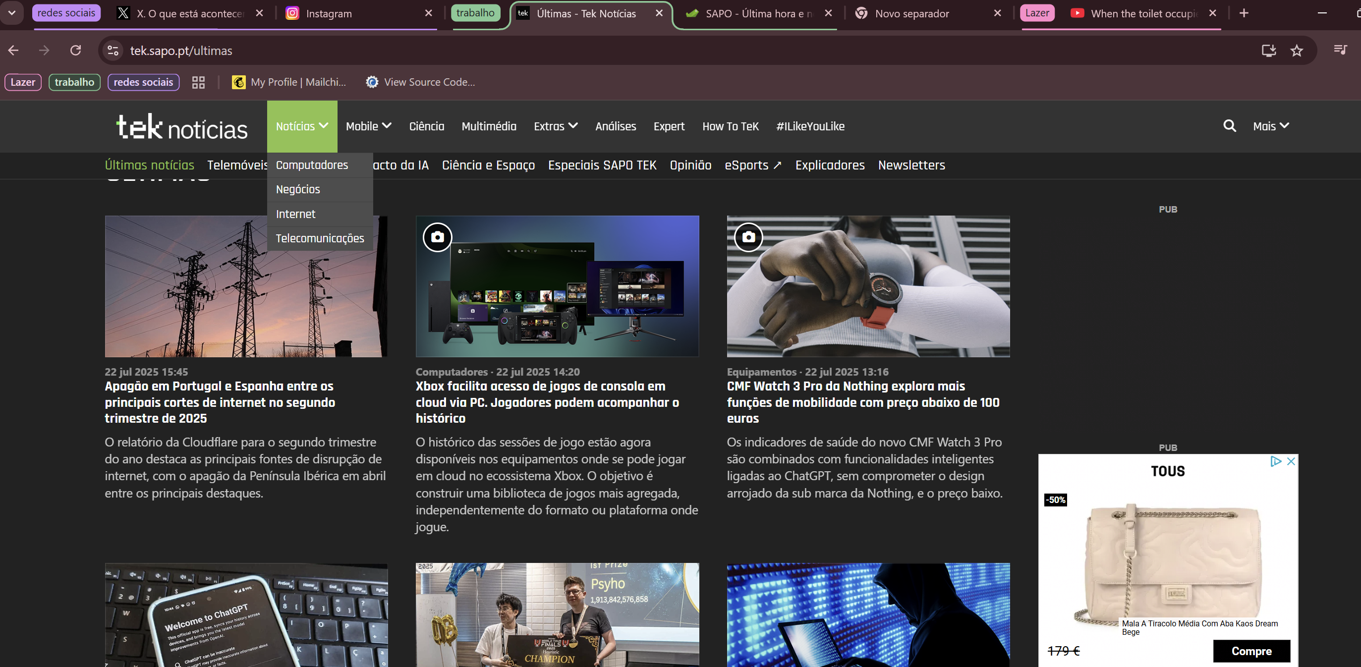
Task: Click the browser back arrow
Action: pos(14,51)
